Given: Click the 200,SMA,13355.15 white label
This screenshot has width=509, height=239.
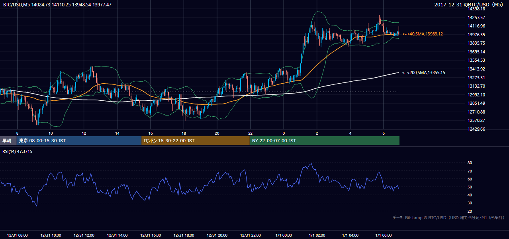Looking at the screenshot, I should click(424, 72).
